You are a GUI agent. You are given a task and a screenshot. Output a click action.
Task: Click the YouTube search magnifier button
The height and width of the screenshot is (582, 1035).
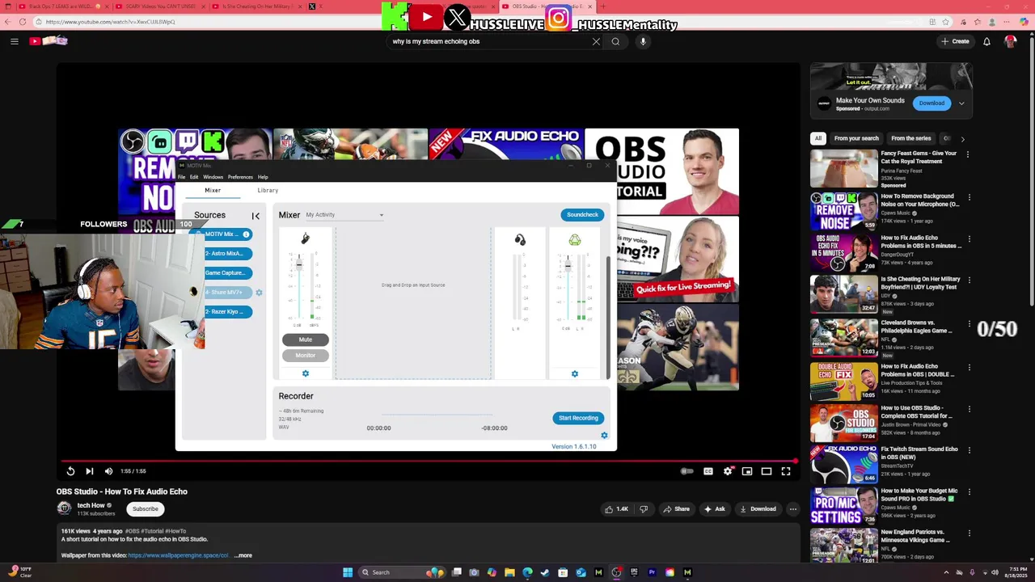[x=615, y=41]
